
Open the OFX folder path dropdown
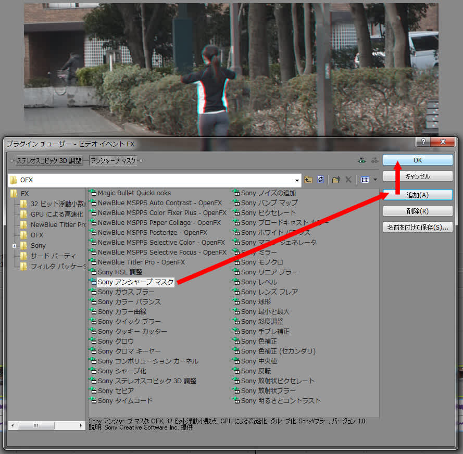click(297, 180)
